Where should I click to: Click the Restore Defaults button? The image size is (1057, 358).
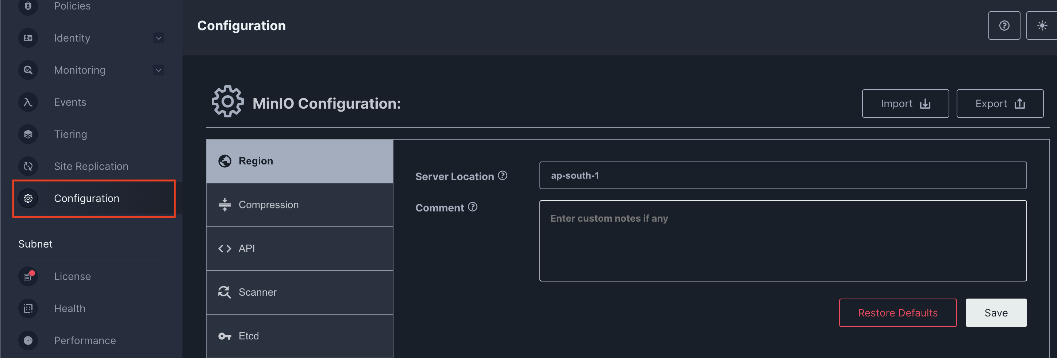(x=898, y=313)
